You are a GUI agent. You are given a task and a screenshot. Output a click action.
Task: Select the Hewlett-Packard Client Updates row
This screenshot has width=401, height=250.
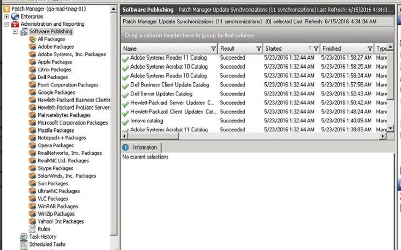254,112
